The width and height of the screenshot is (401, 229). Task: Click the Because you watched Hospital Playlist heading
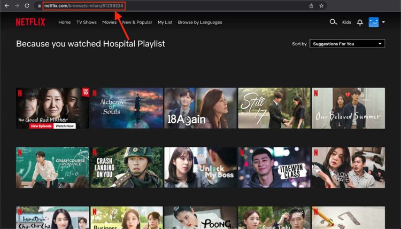tap(90, 44)
